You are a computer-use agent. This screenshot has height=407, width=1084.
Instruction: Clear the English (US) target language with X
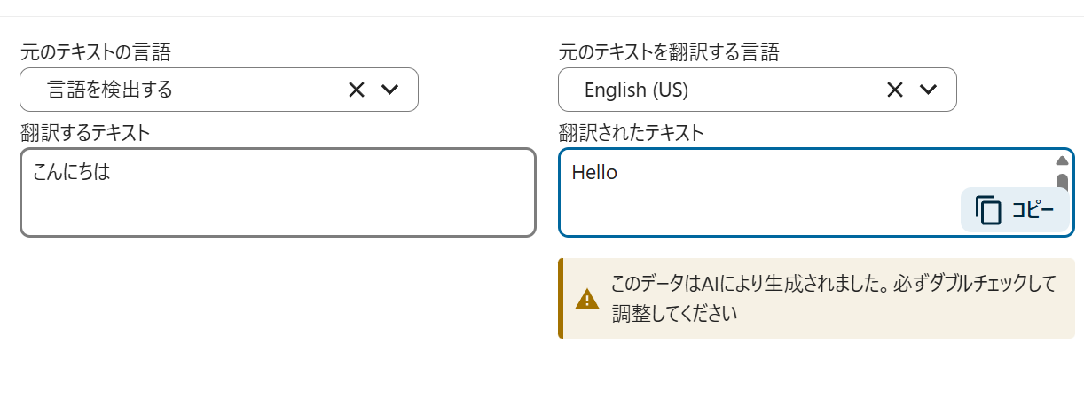pyautogui.click(x=895, y=90)
